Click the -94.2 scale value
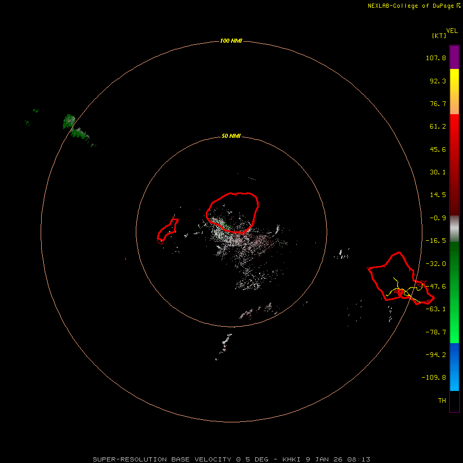This screenshot has height=463, width=463. 436,355
